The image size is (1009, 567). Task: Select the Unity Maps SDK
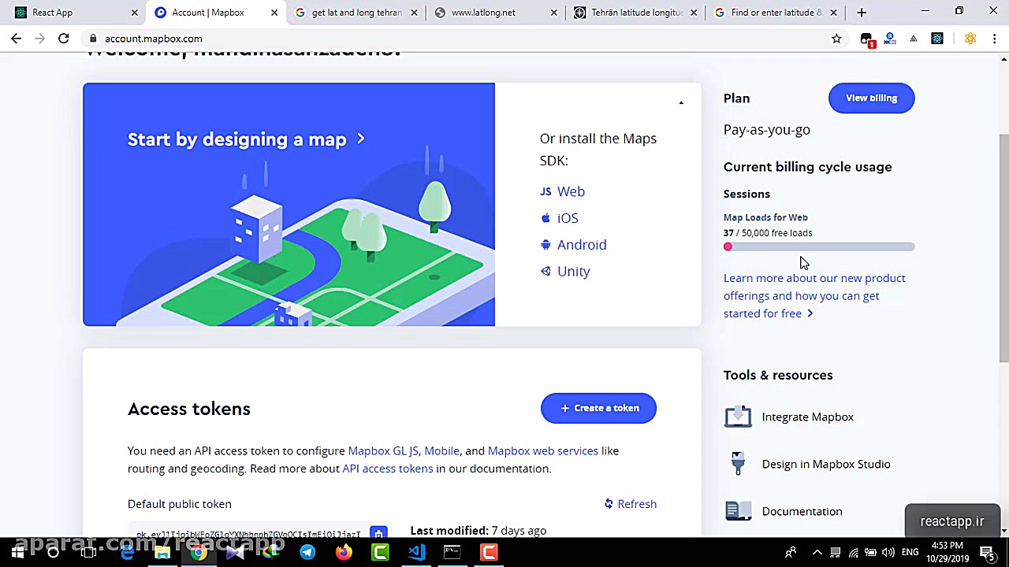(573, 271)
